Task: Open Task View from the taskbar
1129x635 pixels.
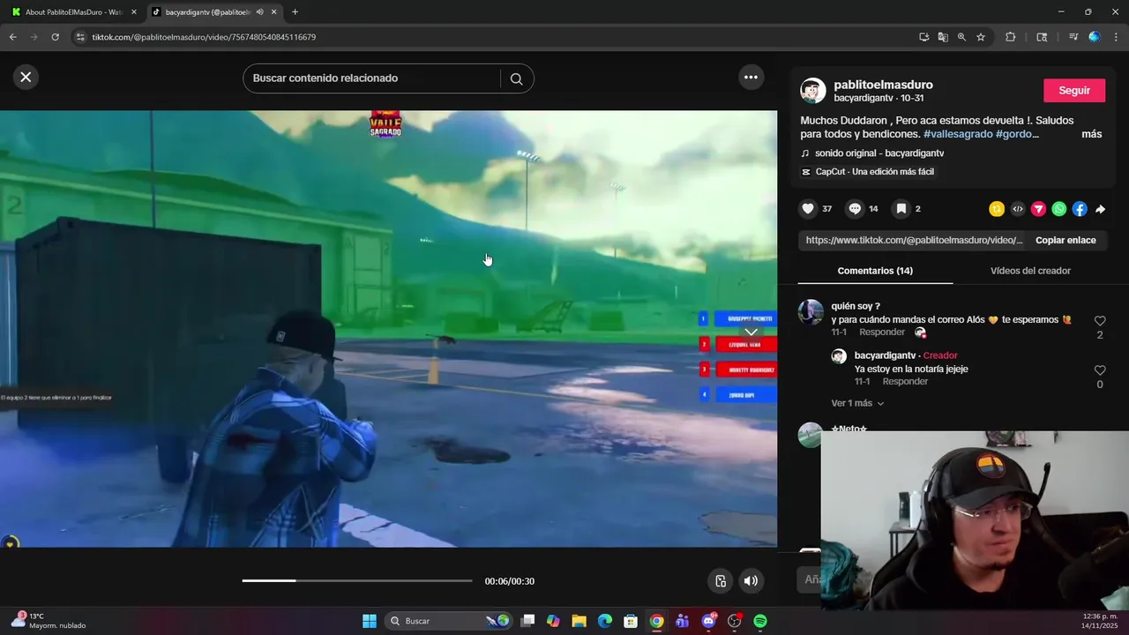Action: pyautogui.click(x=527, y=621)
